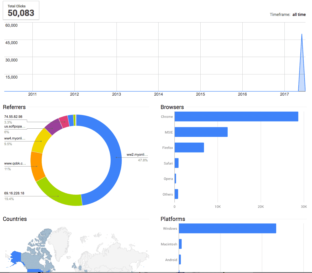
Task: Click the 'ww4.myonli…' referrer label
Action: click(x=15, y=138)
